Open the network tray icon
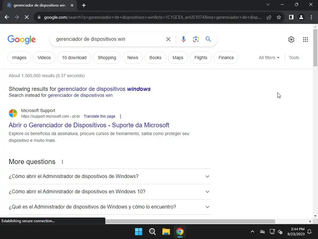The image size is (318, 239). pos(272,232)
